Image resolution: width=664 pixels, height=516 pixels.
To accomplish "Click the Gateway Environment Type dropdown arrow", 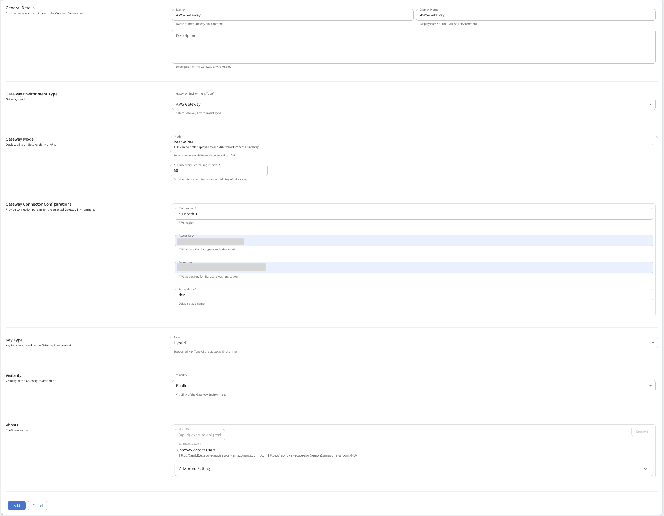I will (x=650, y=105).
